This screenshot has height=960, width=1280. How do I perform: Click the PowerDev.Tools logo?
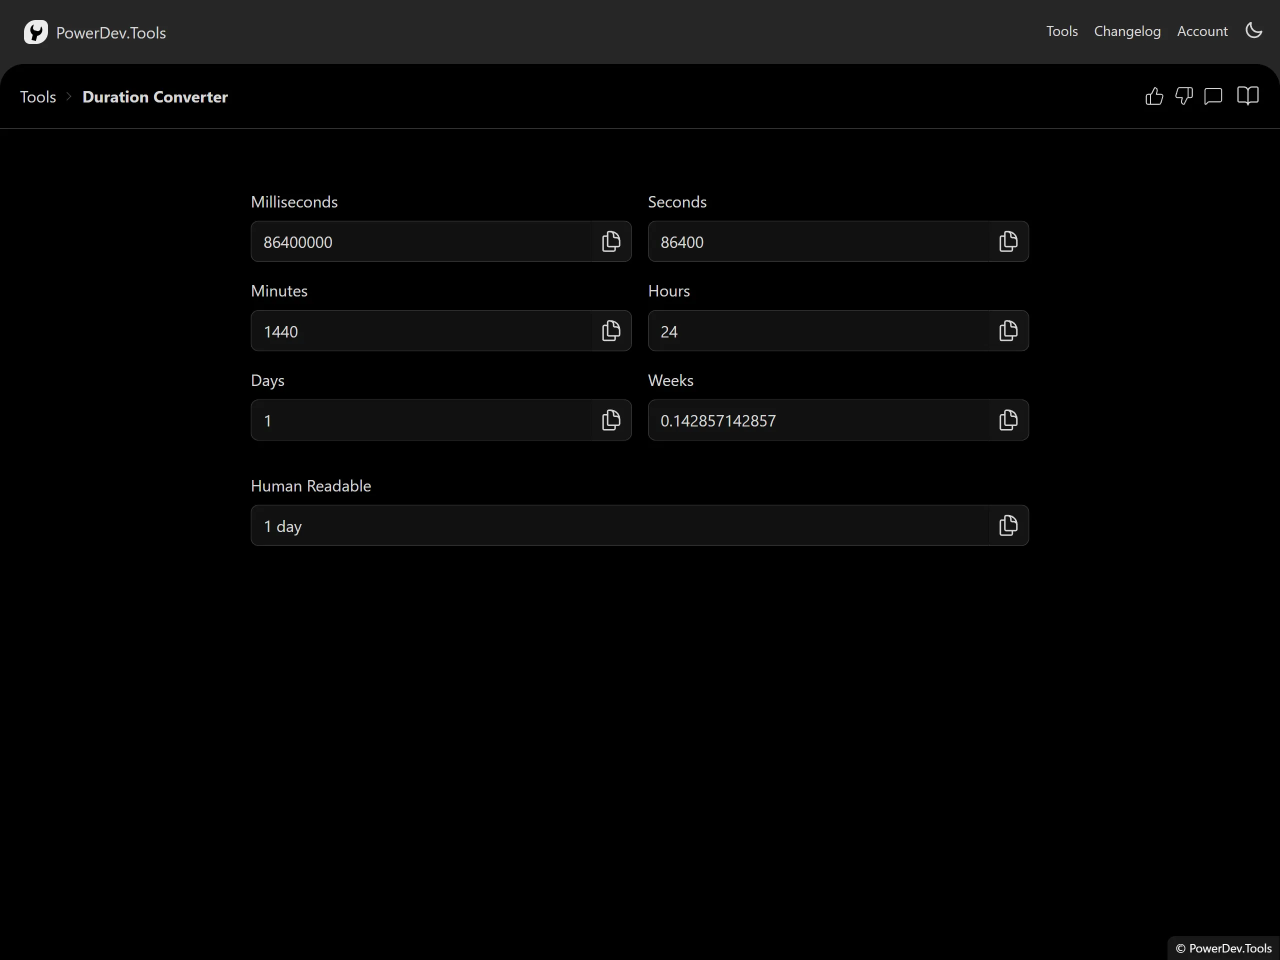(x=95, y=32)
